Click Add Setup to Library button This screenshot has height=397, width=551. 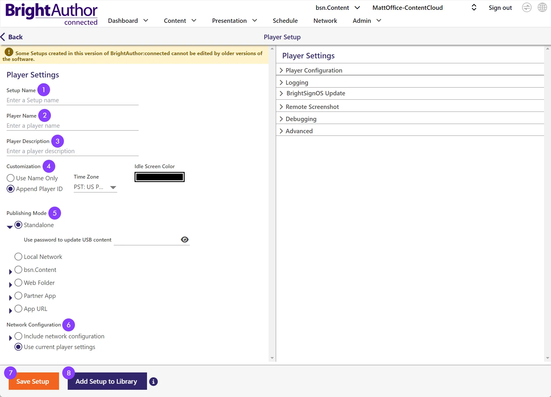click(107, 381)
